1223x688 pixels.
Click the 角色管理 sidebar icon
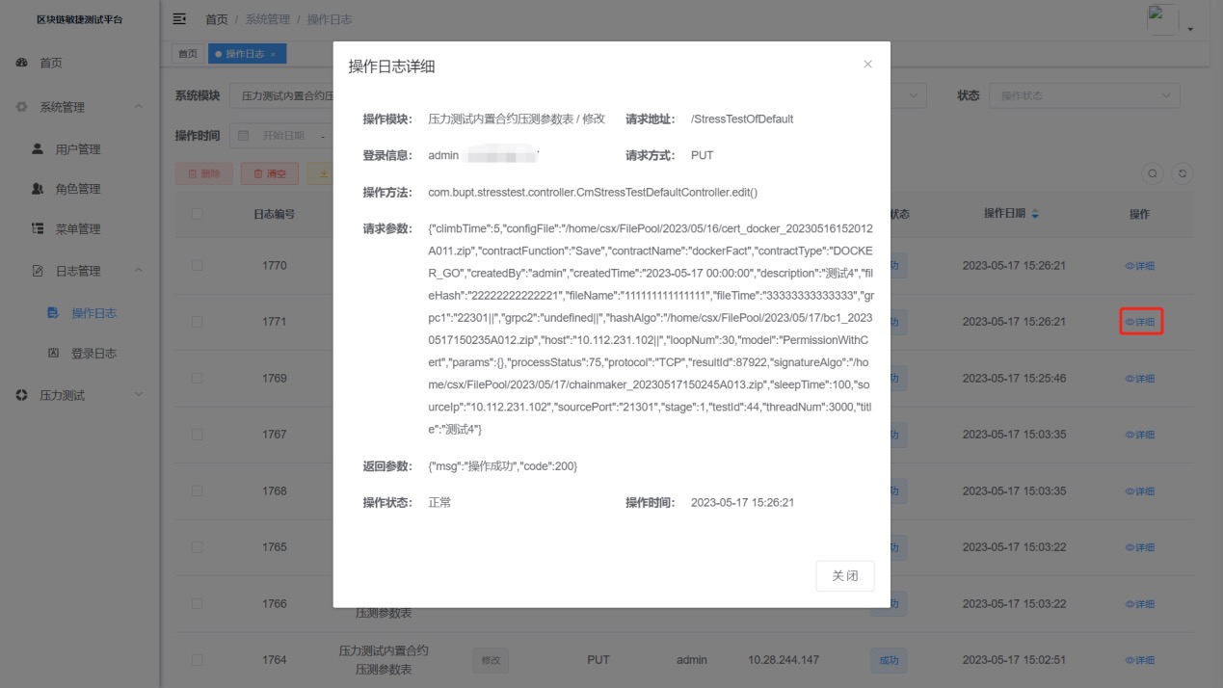pos(39,189)
